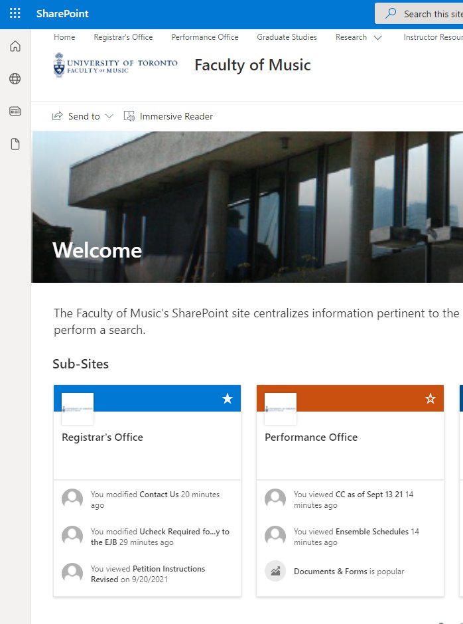Click the Send to button
The height and width of the screenshot is (624, 463).
83,116
